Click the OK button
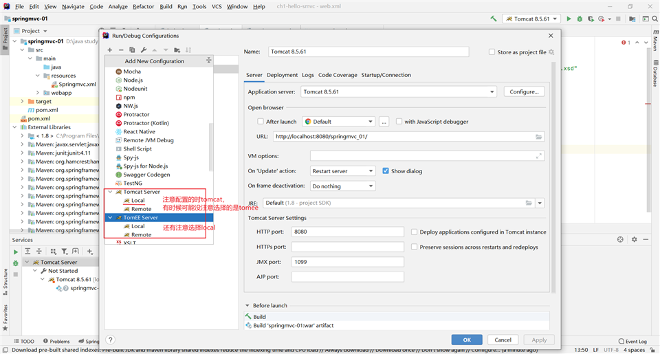The width and height of the screenshot is (660, 354). click(x=467, y=340)
